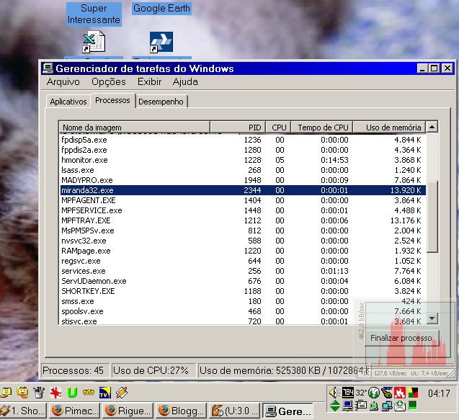Sort by CPU column header
The image size is (459, 420).
tap(278, 128)
